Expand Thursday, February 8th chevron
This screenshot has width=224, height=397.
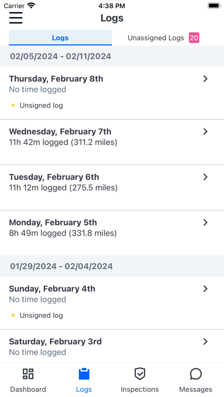[206, 79]
